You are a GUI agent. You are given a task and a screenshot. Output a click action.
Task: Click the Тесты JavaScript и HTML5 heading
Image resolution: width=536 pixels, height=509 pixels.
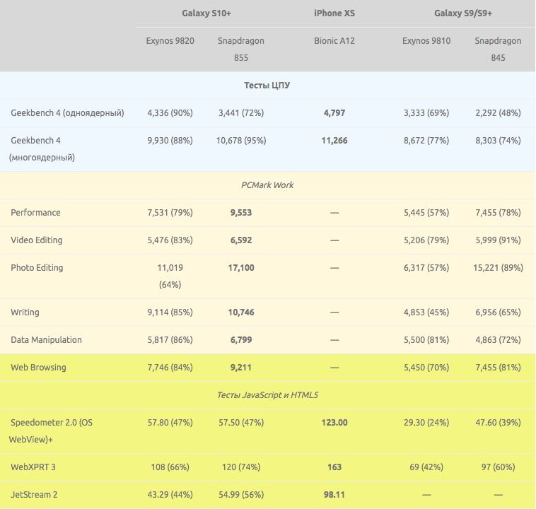coord(267,395)
